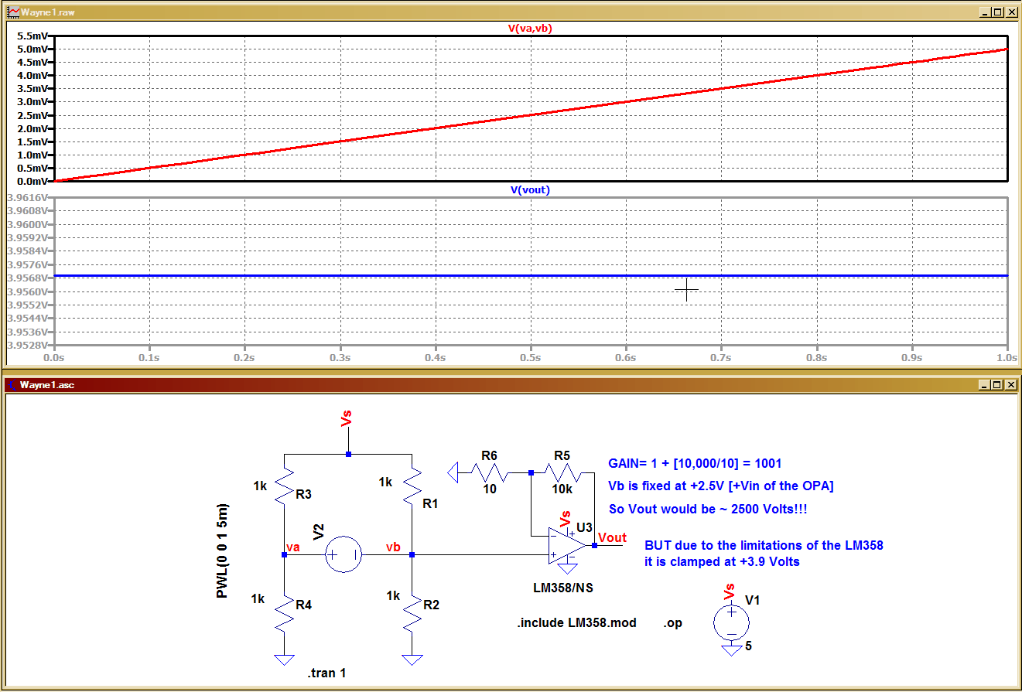Click the blue V(vout) trace line
This screenshot has width=1022, height=692.
(x=531, y=275)
